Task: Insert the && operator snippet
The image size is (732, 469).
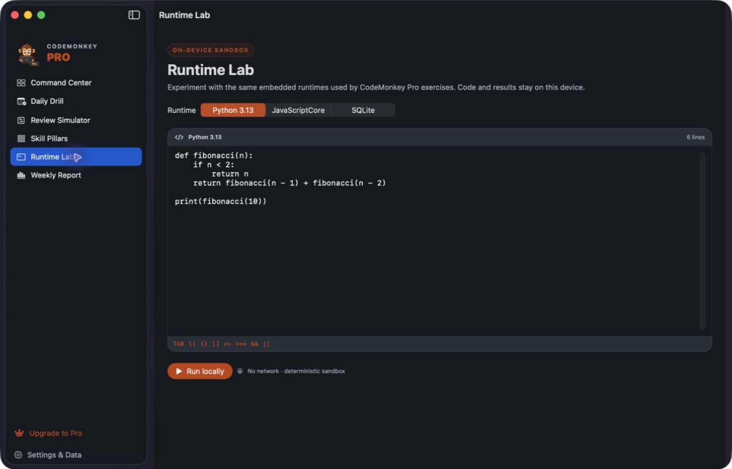Action: (254, 344)
